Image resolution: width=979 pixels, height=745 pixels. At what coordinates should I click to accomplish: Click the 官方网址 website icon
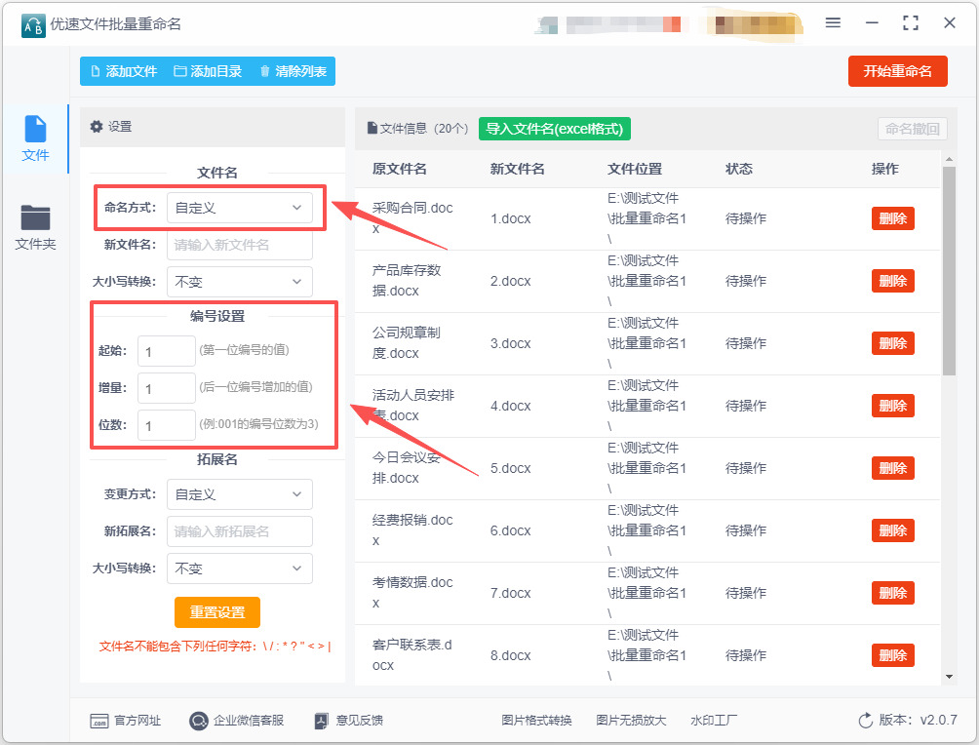pos(98,721)
